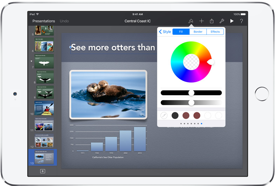Screen dimensions: 275x186
Task: Tap the Central Coast IC document title
Action: pos(138,21)
